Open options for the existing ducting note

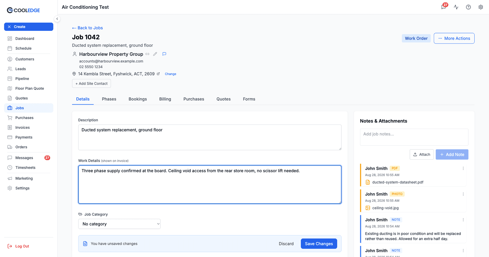(463, 220)
